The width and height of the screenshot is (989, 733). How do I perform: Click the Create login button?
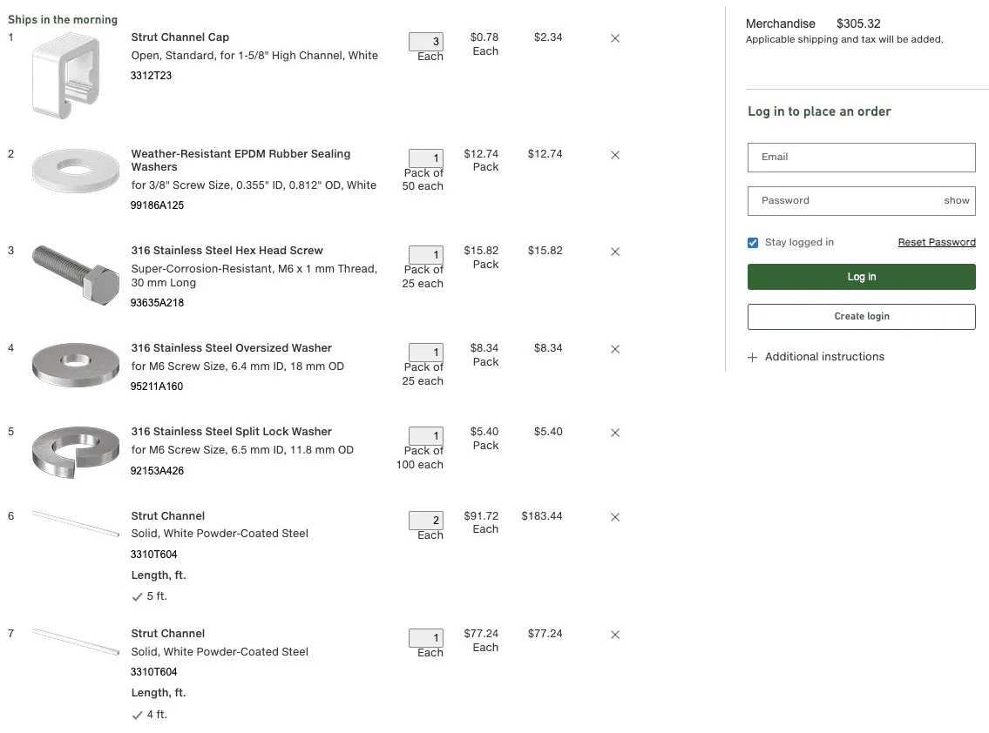pos(862,316)
